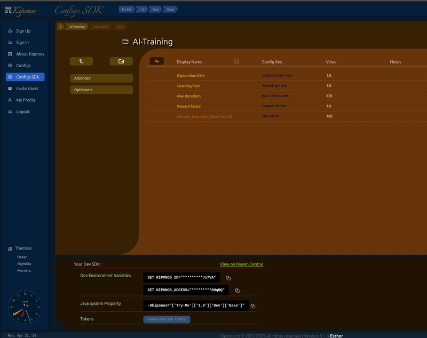427x338 pixels.
Task: Copy the KIPONOS_ACCESS environment variable
Action: tap(237, 291)
